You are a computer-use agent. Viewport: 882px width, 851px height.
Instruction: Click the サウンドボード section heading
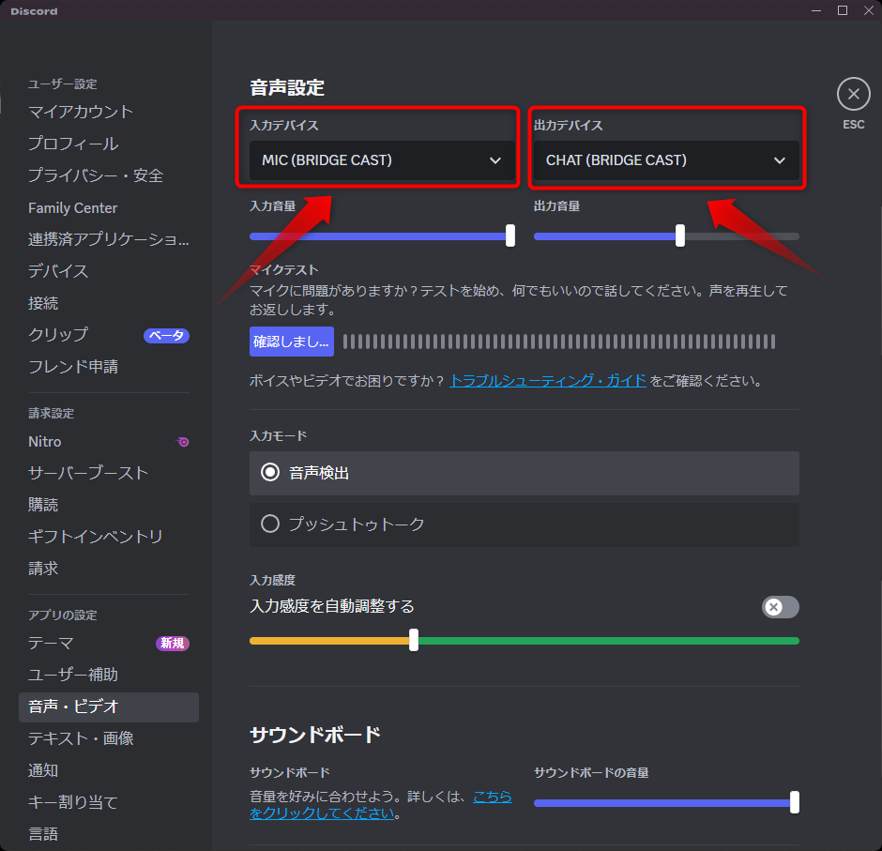(315, 735)
